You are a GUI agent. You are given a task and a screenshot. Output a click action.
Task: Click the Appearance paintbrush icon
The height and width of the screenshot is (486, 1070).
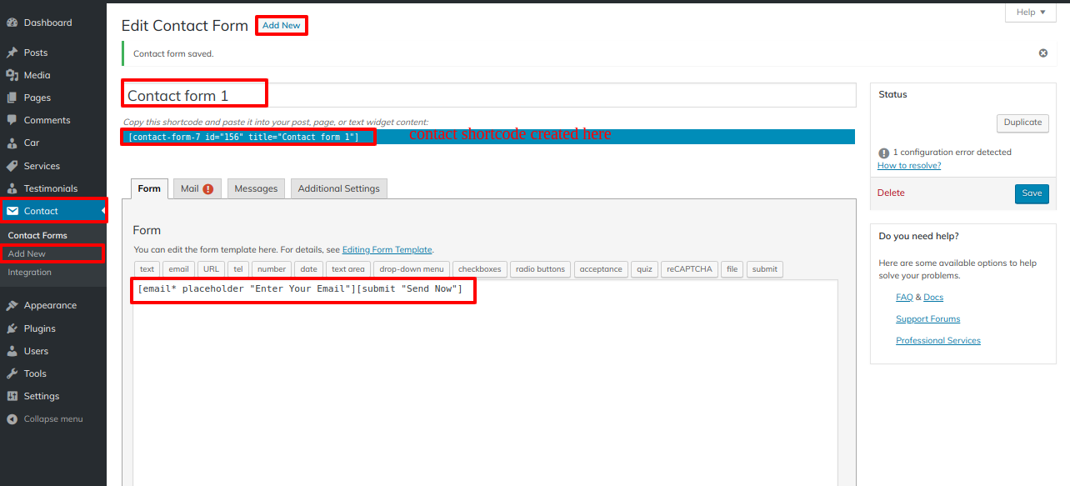click(12, 305)
